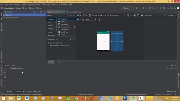This screenshot has width=180, height=101.
Task: Open the guidelines dropdown in design toolbar
Action: point(100,20)
